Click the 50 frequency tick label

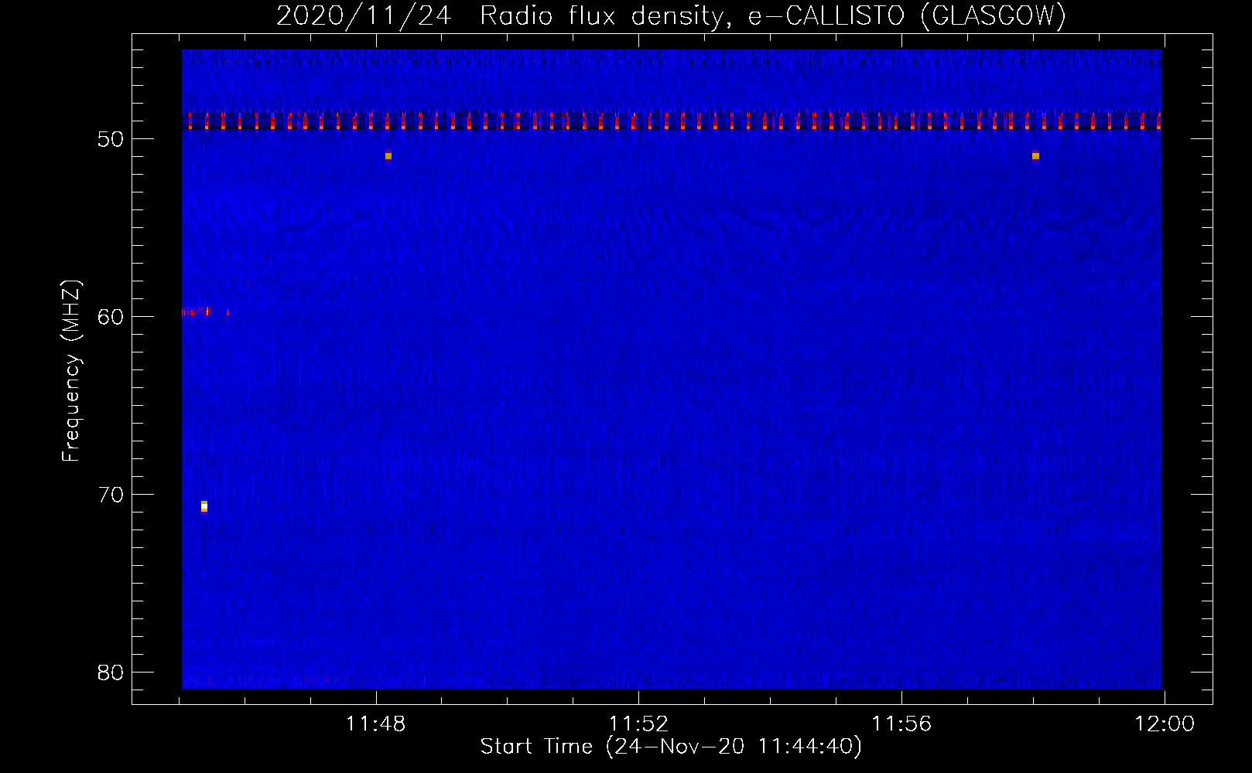pyautogui.click(x=111, y=139)
